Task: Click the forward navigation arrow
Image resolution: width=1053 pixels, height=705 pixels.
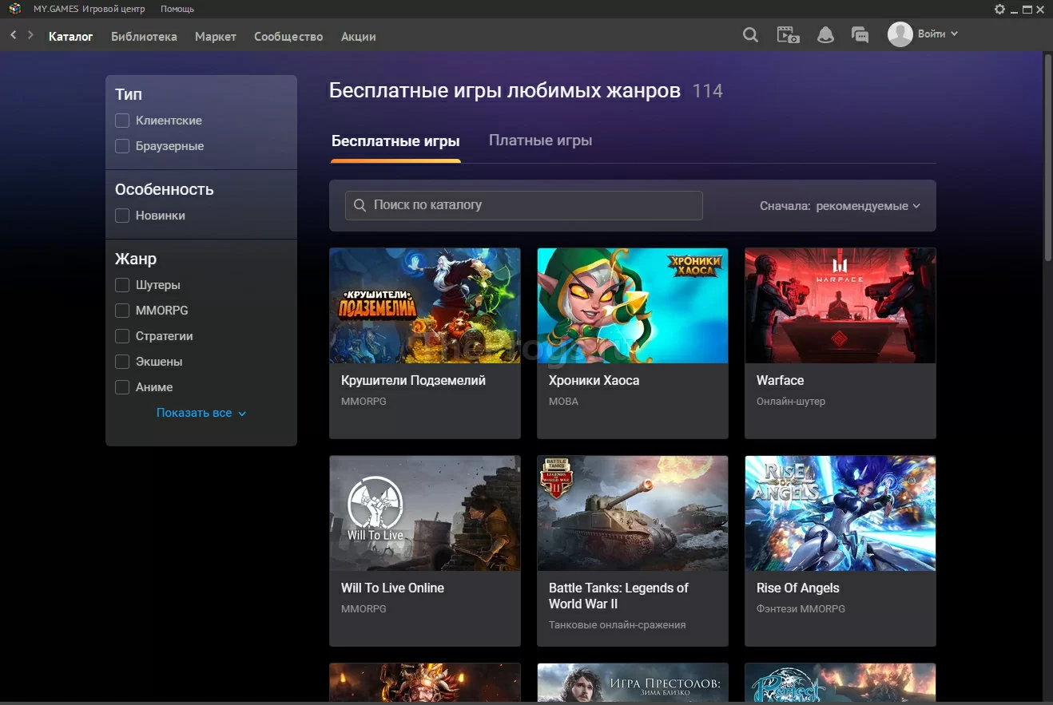Action: pos(30,35)
